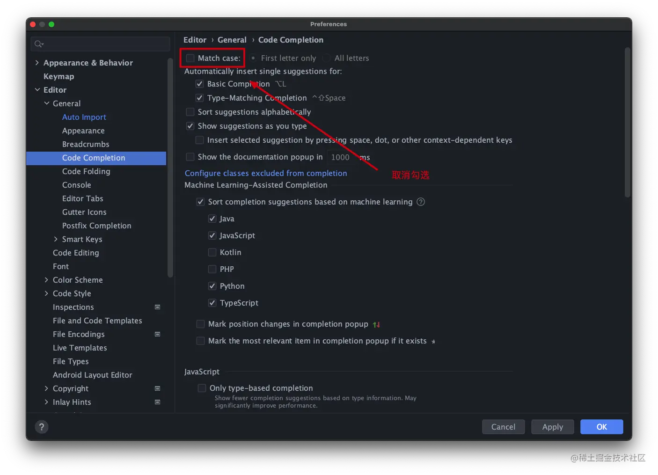Select the All letters radio button

327,58
